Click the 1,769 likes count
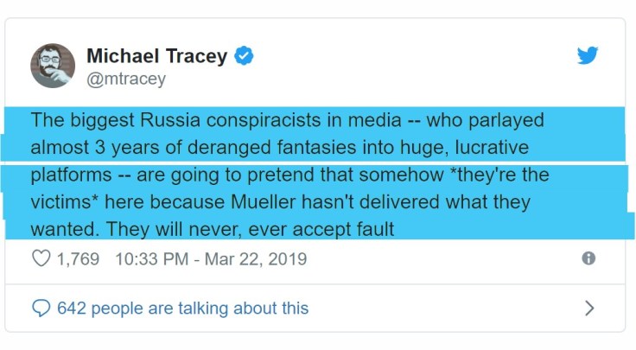The image size is (636, 350). [78, 258]
